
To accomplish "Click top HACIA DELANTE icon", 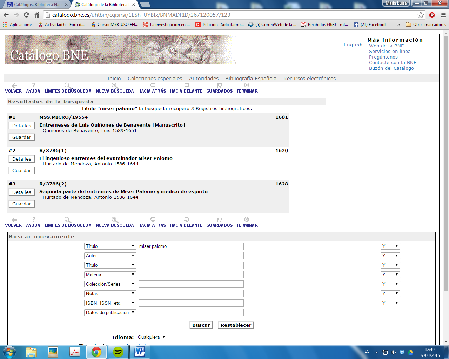I will pos(186,85).
